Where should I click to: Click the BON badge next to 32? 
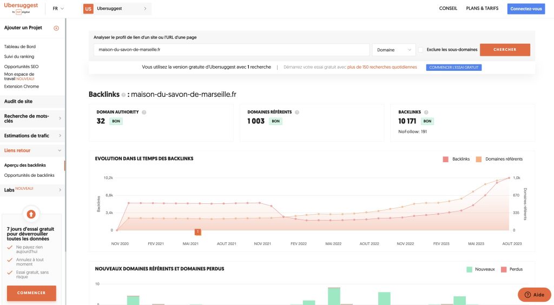click(116, 121)
